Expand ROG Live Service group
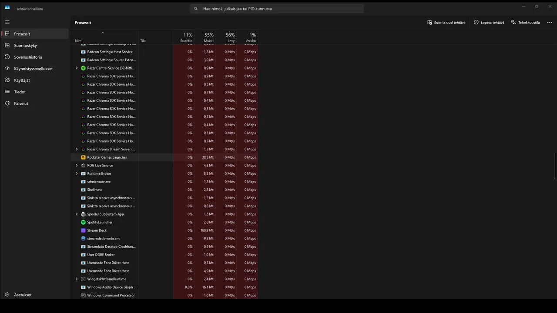This screenshot has width=557, height=313. click(77, 166)
